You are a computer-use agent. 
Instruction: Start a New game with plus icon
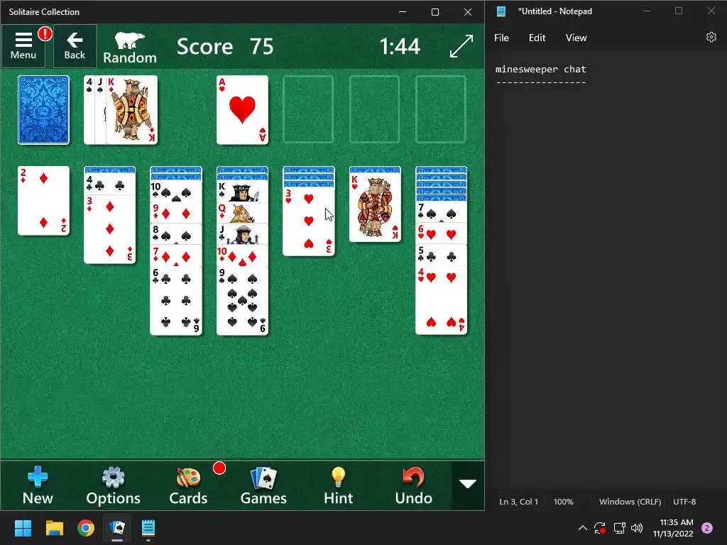(x=38, y=485)
